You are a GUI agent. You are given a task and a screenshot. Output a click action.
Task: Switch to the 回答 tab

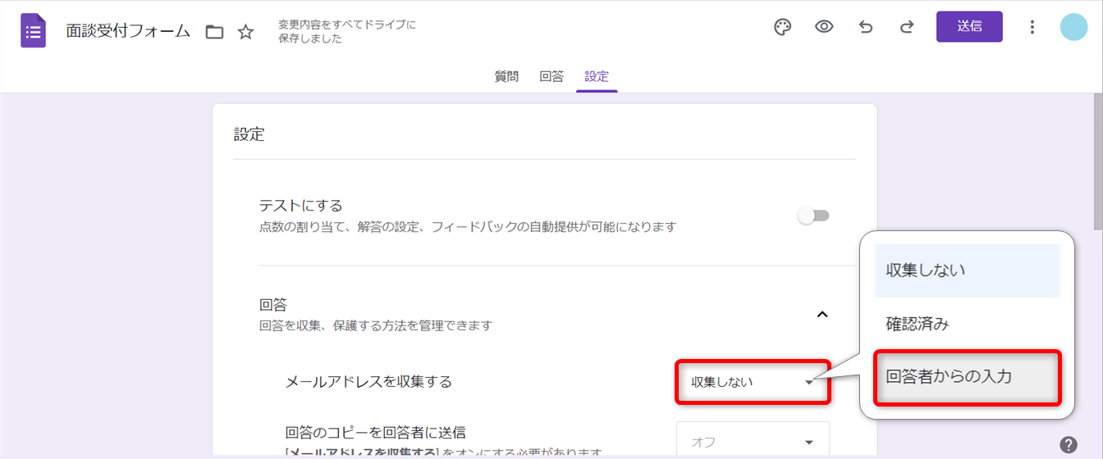click(551, 76)
